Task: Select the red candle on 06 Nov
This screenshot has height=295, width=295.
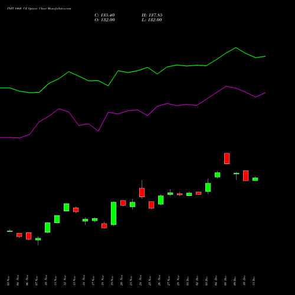Action: (x=29, y=236)
